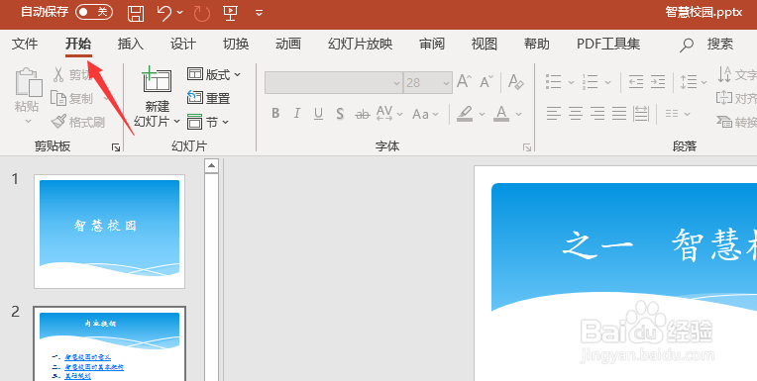Align text right
The height and width of the screenshot is (381, 757).
point(597,114)
